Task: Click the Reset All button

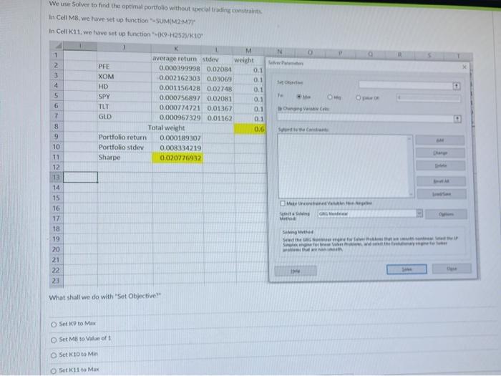Action: (441, 181)
